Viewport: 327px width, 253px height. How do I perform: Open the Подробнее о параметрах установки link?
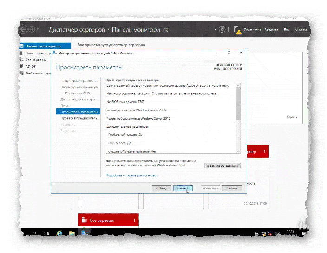coord(131,175)
